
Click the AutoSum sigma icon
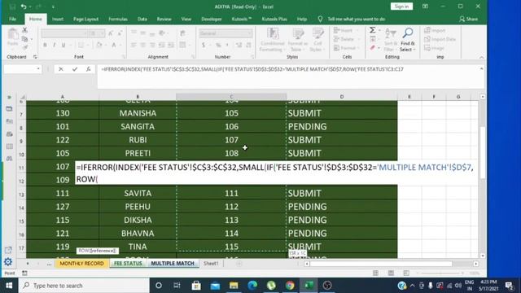coord(373,31)
